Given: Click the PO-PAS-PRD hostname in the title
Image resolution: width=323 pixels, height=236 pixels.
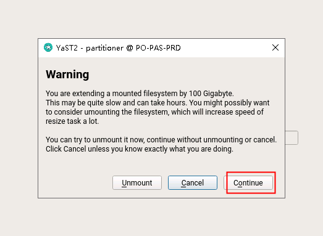Looking at the screenshot, I should (158, 48).
